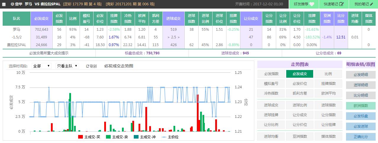Show 让分成交 trend chart
Screen dimensions: 378x143
pos(300,115)
